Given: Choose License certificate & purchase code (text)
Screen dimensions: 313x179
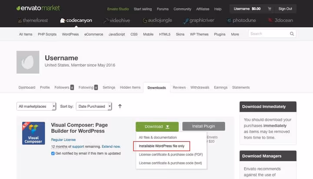Looking at the screenshot, I should click(x=170, y=163).
